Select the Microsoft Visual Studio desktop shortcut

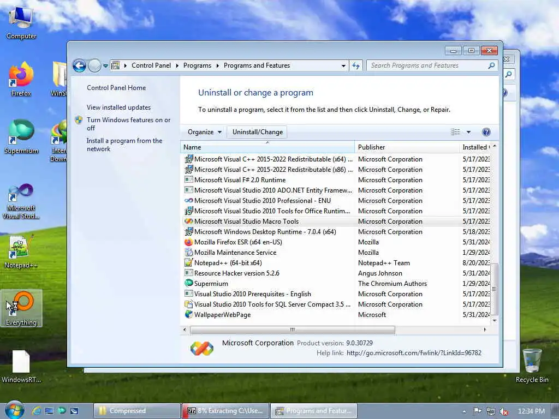21,201
